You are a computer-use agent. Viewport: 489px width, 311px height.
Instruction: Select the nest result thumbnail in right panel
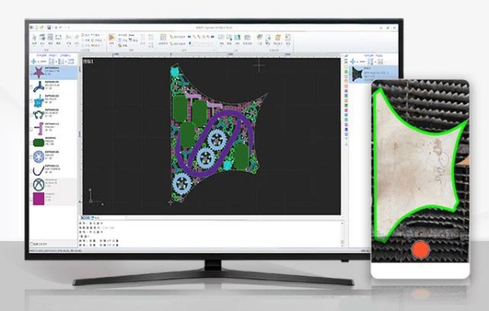tap(358, 74)
